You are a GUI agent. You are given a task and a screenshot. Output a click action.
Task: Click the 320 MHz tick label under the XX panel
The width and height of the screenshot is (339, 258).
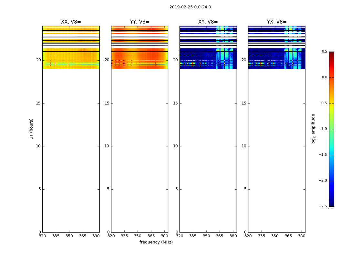pyautogui.click(x=42, y=236)
